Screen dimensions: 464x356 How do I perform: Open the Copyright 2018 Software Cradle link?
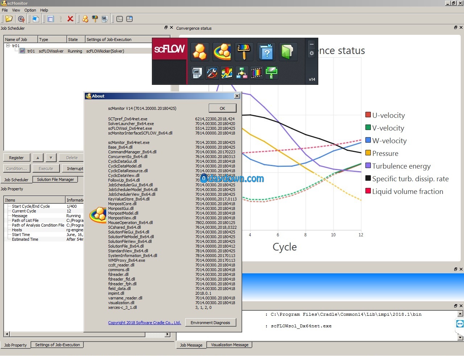pyautogui.click(x=144, y=323)
